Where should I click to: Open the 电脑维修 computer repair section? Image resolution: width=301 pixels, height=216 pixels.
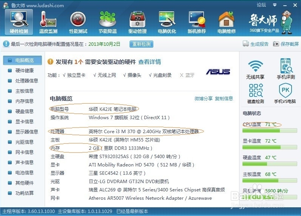tap(227, 22)
